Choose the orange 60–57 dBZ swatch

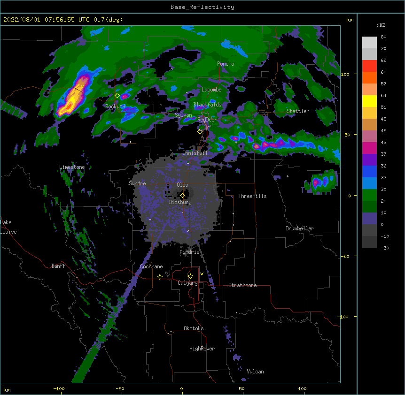pos(369,77)
